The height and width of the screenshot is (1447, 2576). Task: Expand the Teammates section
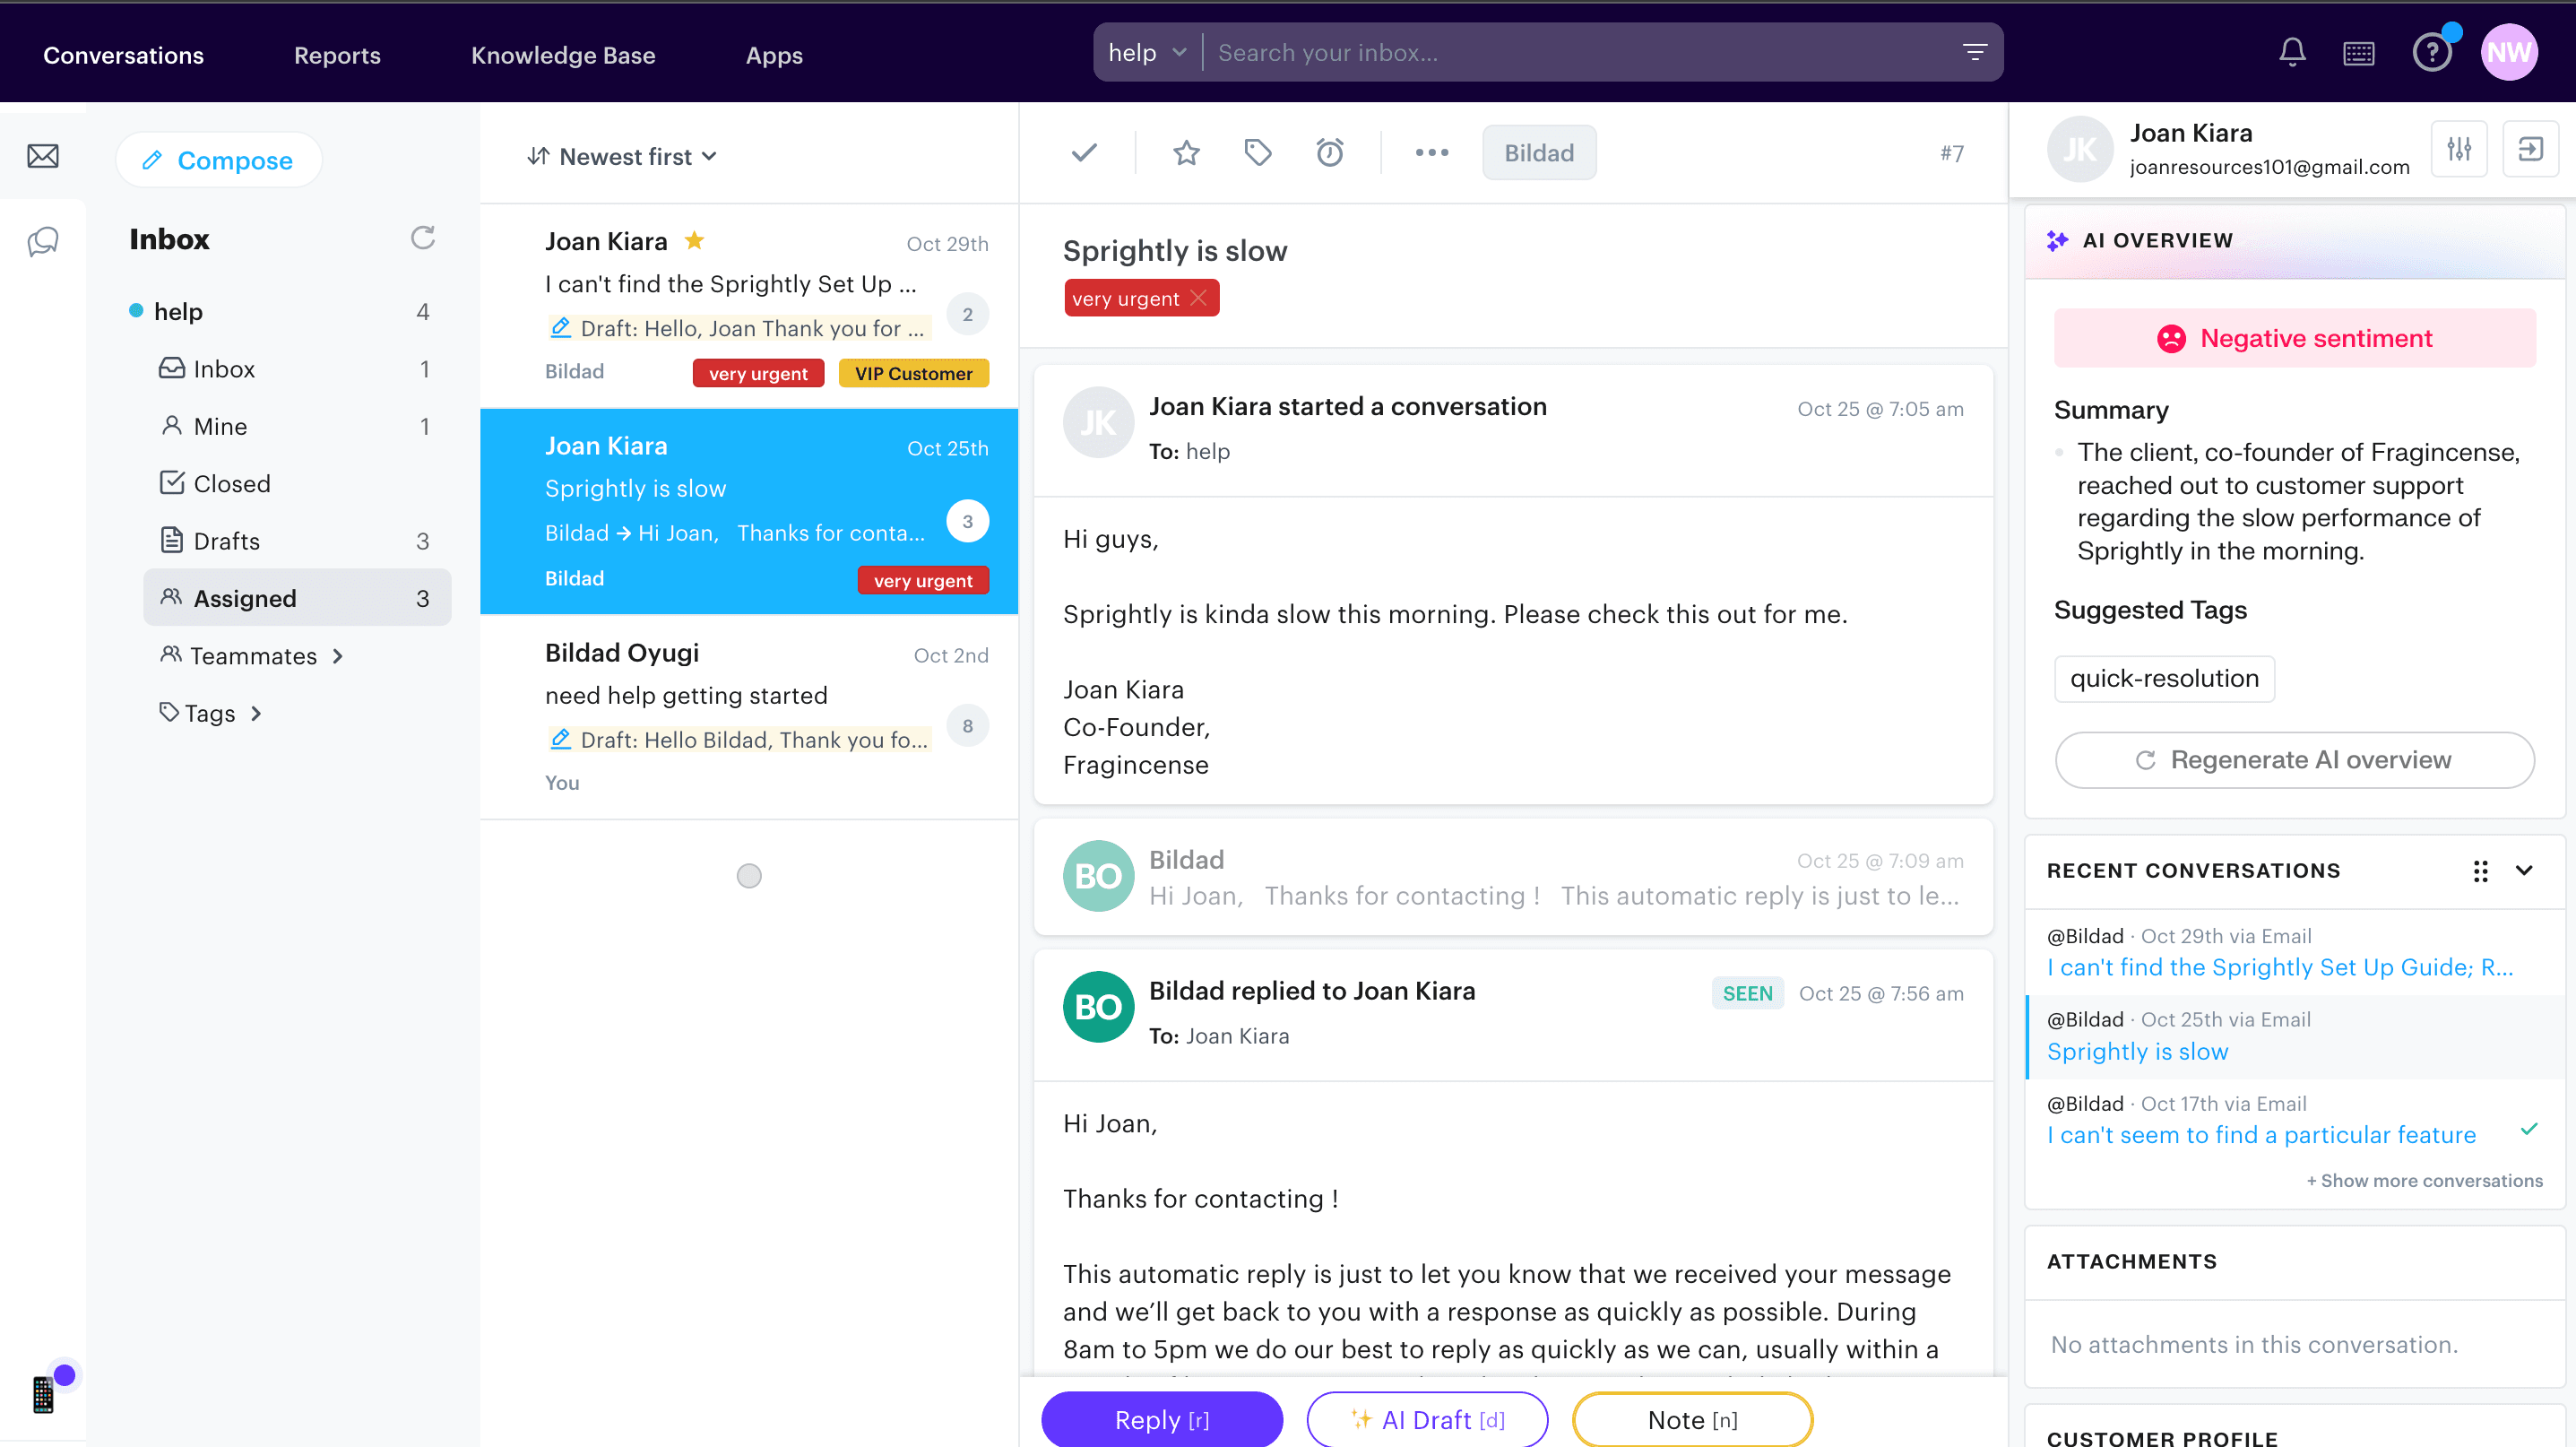pos(337,656)
